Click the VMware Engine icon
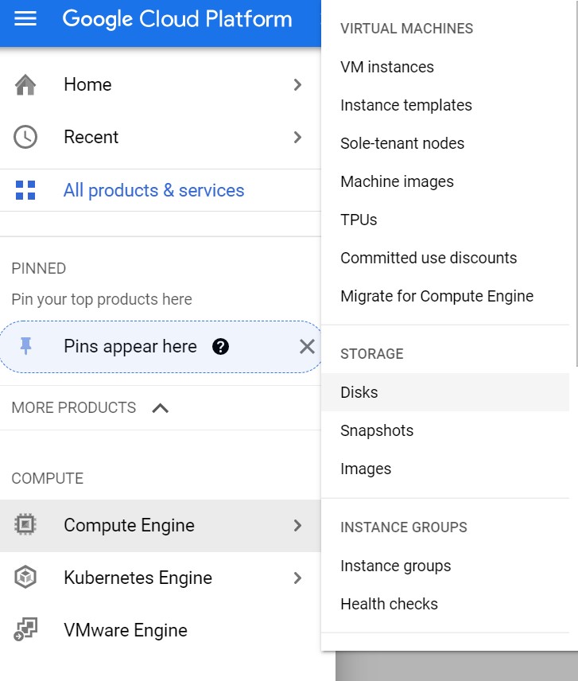 25,630
